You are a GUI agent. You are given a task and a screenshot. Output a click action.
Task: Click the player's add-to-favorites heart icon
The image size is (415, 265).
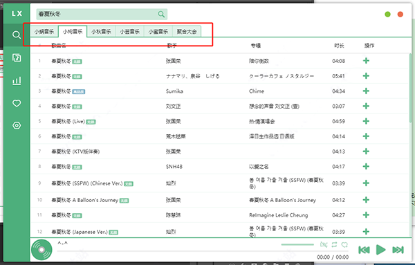click(x=344, y=245)
